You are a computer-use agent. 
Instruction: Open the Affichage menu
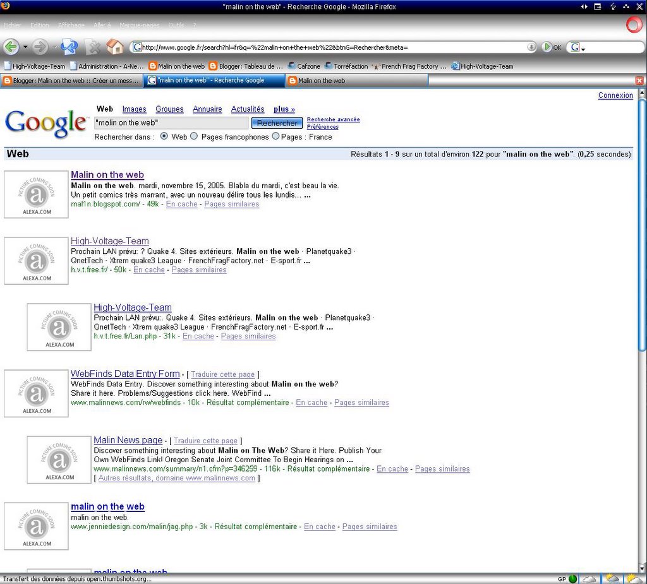[71, 25]
